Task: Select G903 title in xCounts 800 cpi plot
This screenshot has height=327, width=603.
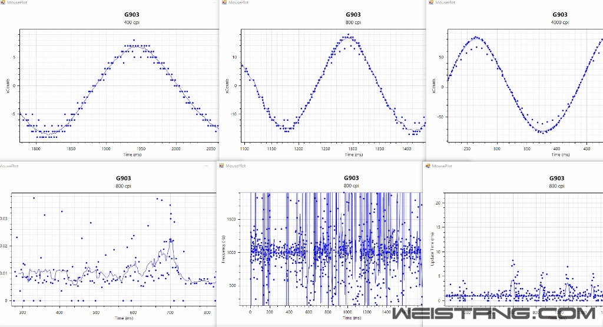Action: (x=353, y=15)
